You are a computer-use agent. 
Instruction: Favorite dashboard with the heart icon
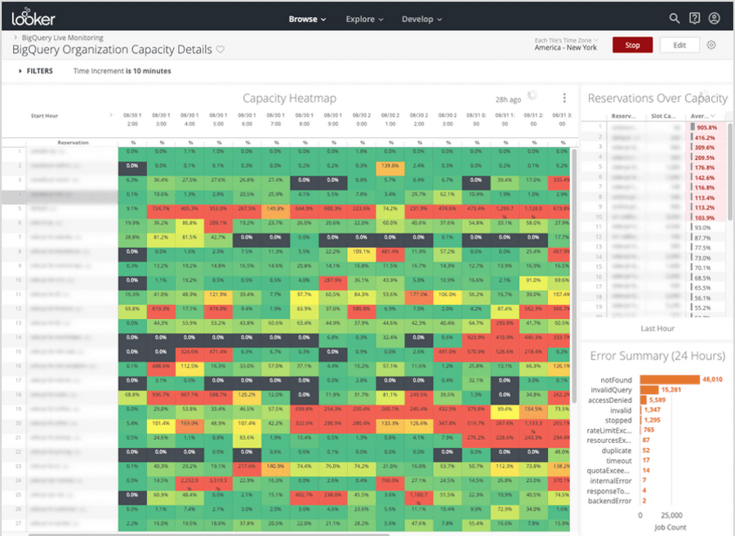tap(220, 49)
